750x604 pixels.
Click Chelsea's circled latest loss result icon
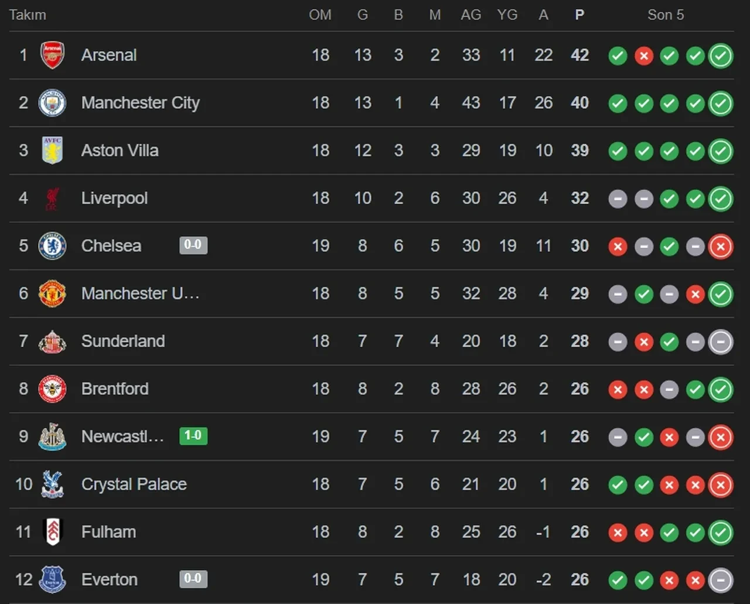[x=721, y=247]
